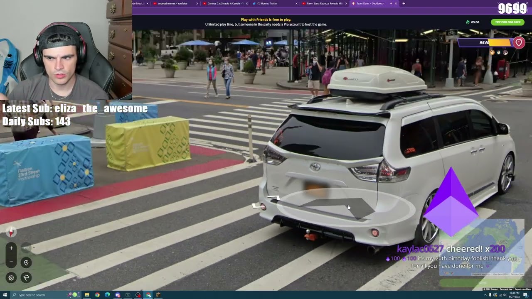Return to start with the flag button
This screenshot has width=532, height=299.
[x=26, y=277]
